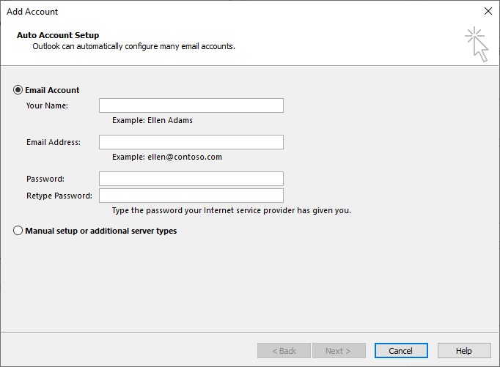Viewport: 500px width, 367px height.
Task: Click the Auto Account Setup heading
Action: [x=58, y=35]
